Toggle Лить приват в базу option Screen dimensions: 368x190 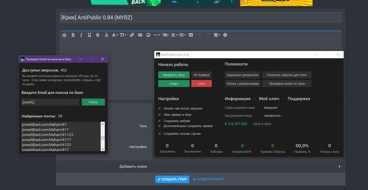[175, 115]
